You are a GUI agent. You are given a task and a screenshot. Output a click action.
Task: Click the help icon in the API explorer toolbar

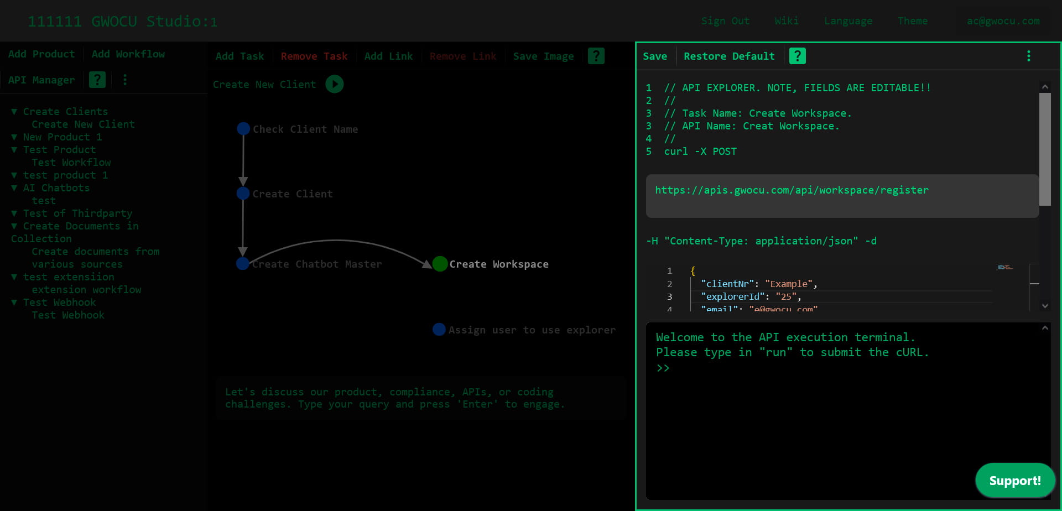[797, 56]
